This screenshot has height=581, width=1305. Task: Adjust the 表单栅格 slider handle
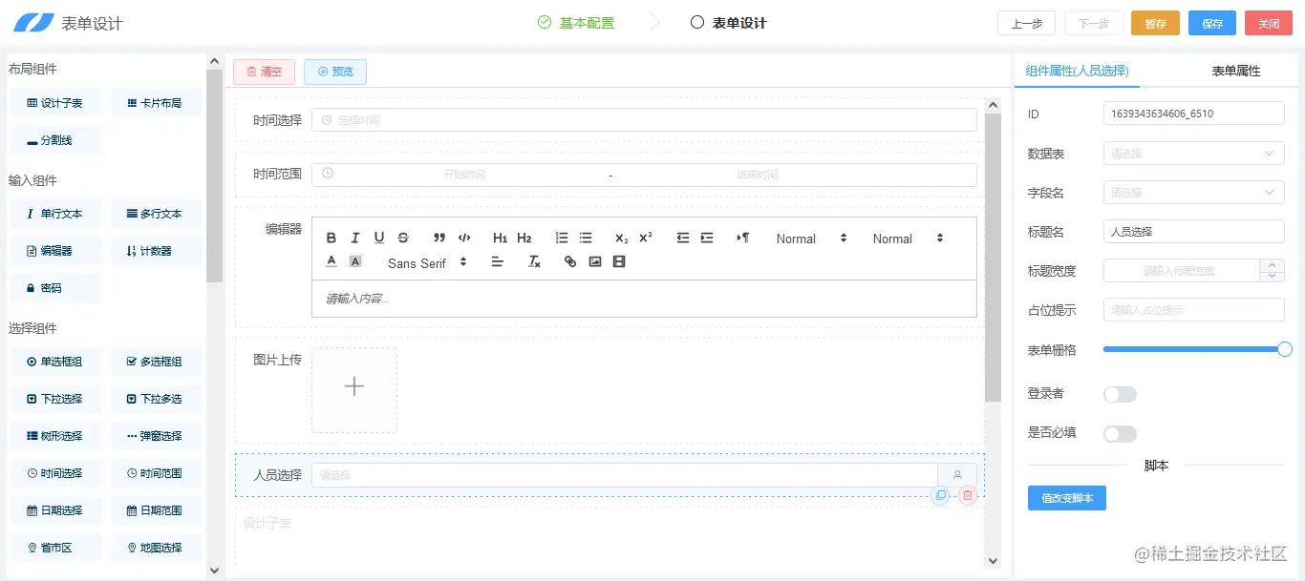pos(1285,349)
